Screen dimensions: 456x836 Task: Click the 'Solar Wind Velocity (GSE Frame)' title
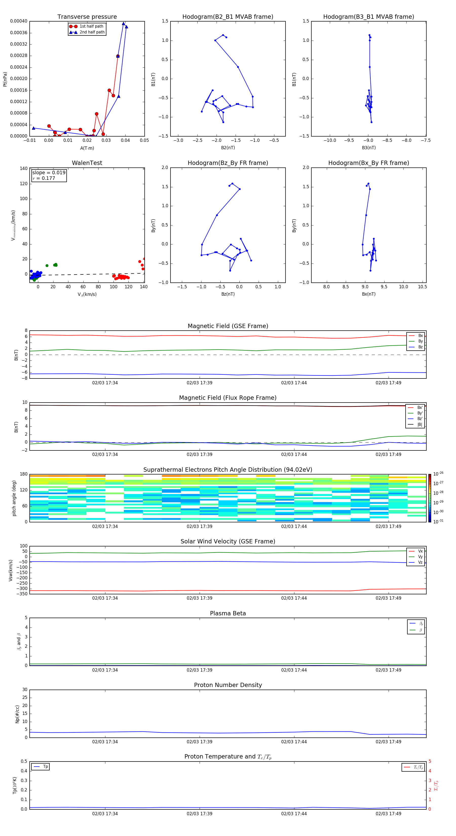[228, 541]
